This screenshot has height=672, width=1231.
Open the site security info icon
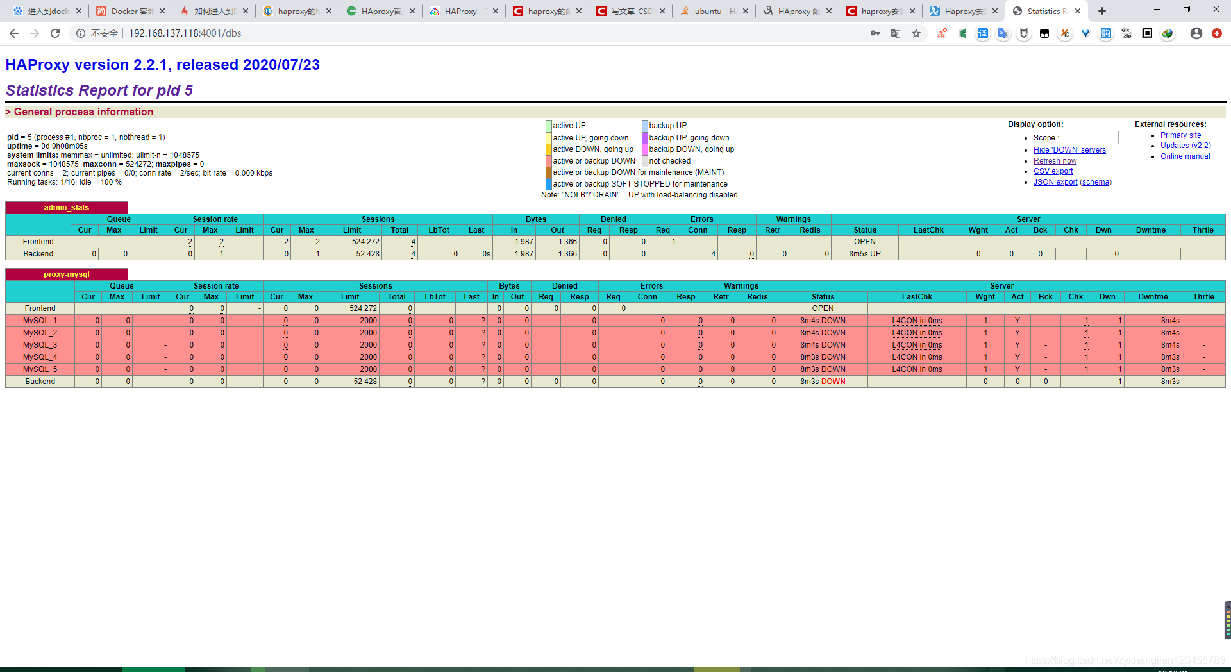tap(81, 33)
